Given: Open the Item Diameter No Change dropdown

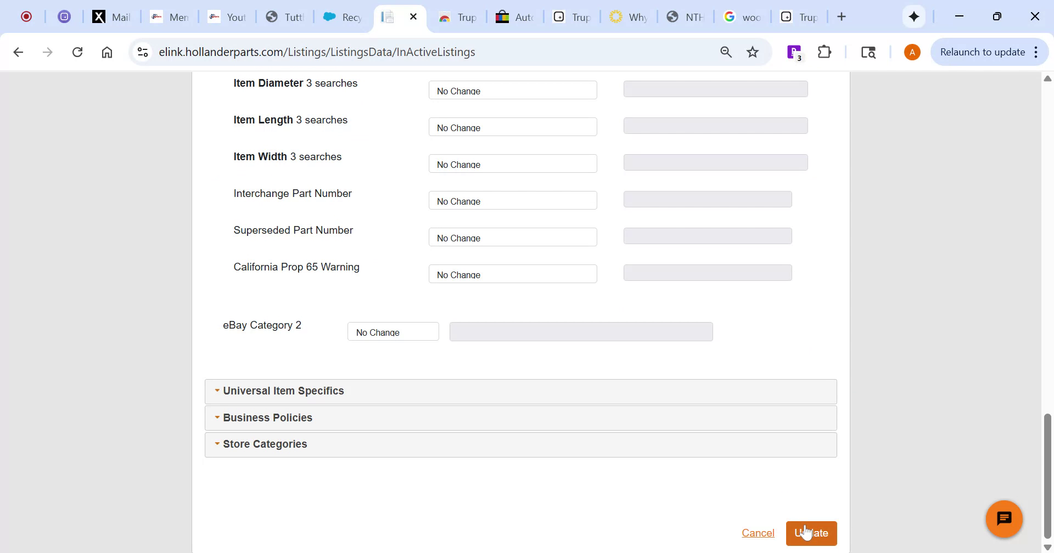Looking at the screenshot, I should [x=512, y=91].
